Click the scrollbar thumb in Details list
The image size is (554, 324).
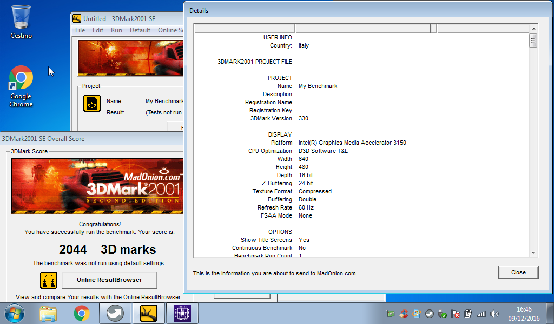coord(533,40)
